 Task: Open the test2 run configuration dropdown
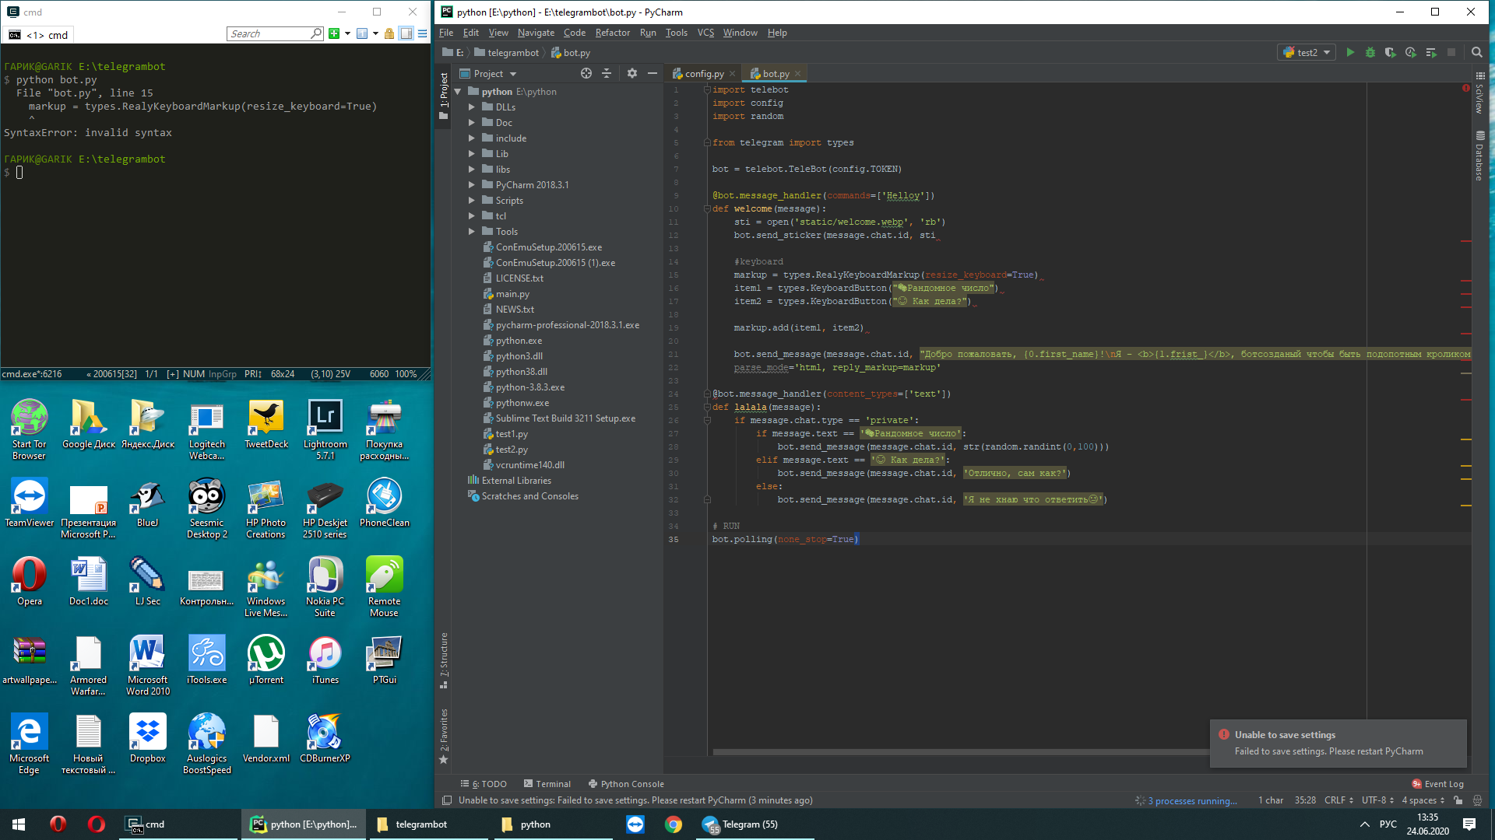(x=1307, y=52)
